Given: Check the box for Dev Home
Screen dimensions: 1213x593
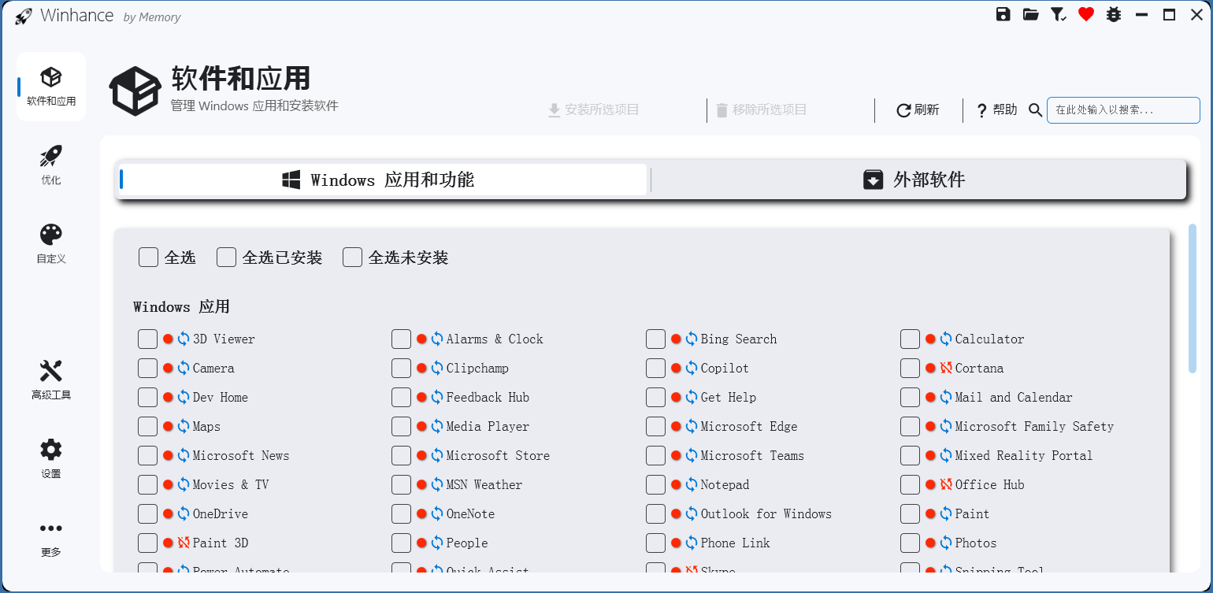Looking at the screenshot, I should tap(147, 398).
